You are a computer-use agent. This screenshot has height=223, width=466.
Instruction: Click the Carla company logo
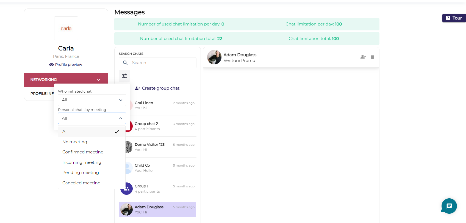(x=66, y=28)
